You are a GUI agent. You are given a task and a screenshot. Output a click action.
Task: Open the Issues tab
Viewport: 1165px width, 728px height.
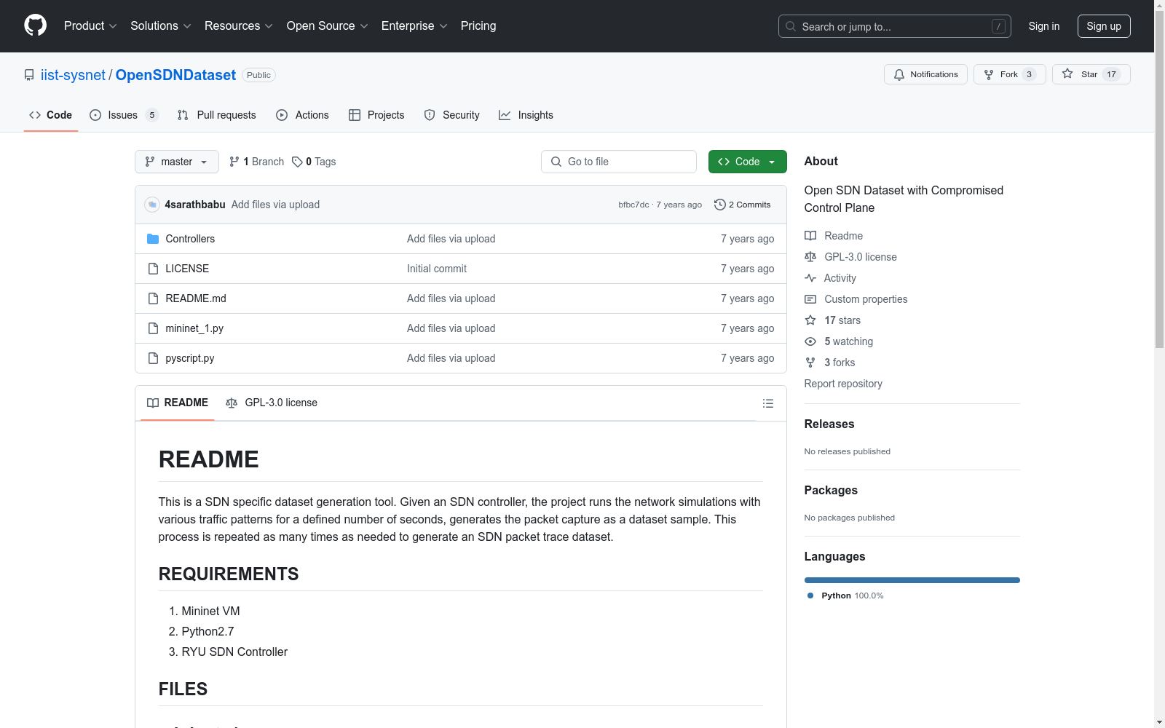coord(124,115)
